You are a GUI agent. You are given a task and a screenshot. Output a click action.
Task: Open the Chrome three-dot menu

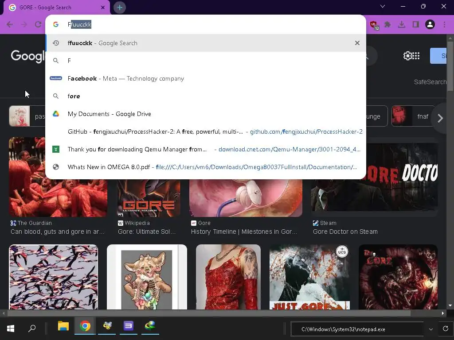(444, 25)
